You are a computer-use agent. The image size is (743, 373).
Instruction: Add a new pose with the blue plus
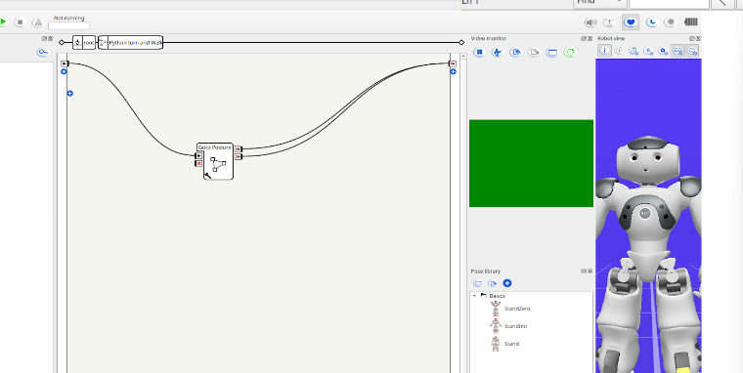pyautogui.click(x=507, y=283)
